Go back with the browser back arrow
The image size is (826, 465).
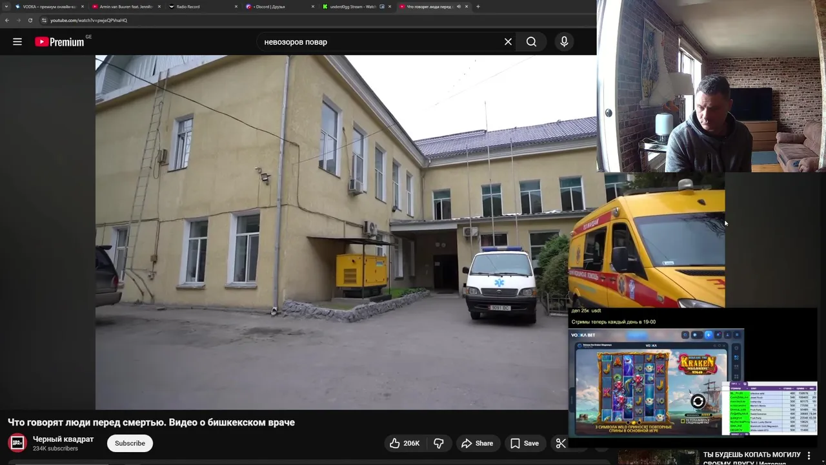[x=7, y=20]
